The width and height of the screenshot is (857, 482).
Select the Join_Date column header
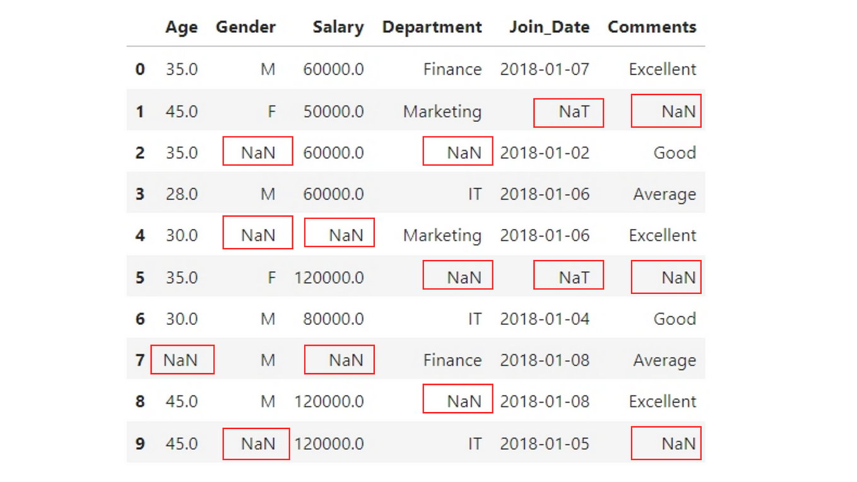550,27
